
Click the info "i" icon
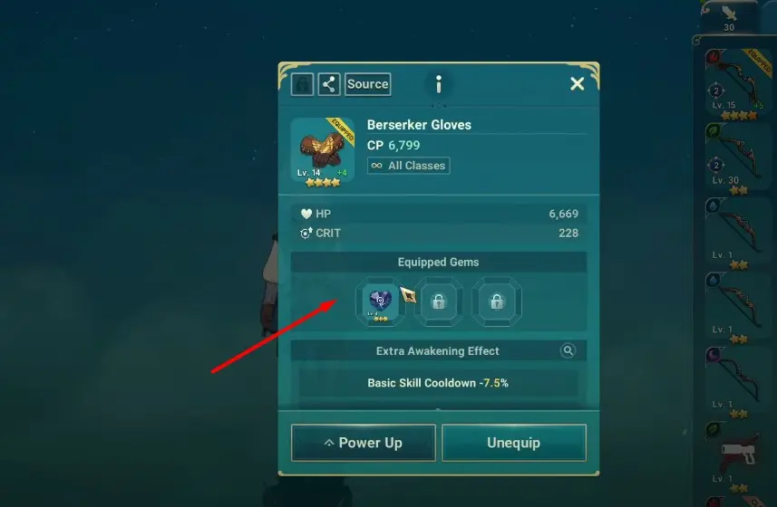439,84
